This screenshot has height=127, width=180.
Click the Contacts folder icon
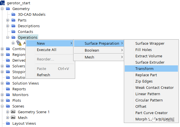(x=13, y=32)
